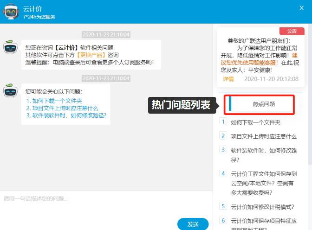Select chat suggestion 项目文件上传时应注意什么
Viewport: 312px width, 230px height.
coord(62,108)
